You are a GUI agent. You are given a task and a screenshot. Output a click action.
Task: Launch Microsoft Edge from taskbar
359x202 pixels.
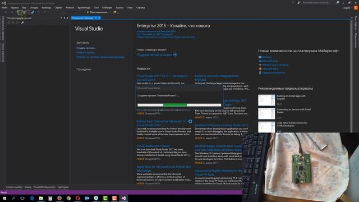pyautogui.click(x=32, y=198)
